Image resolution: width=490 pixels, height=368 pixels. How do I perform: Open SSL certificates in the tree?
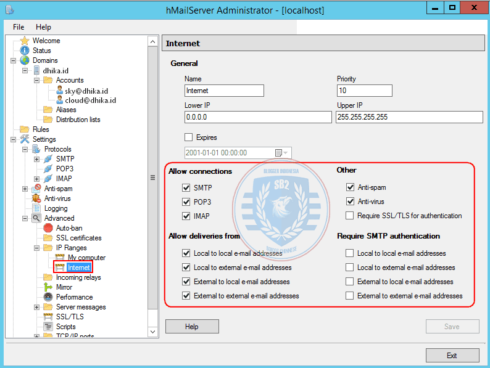click(79, 238)
